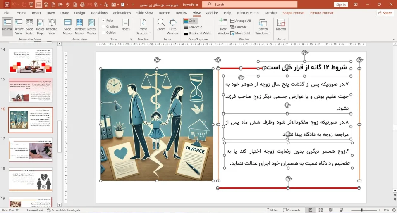397x213 pixels.
Task: Click zoom in plus button
Action: click(379, 210)
